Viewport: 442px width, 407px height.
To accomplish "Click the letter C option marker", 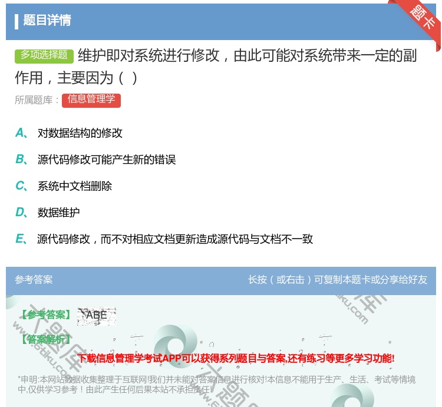I will click(x=21, y=186).
